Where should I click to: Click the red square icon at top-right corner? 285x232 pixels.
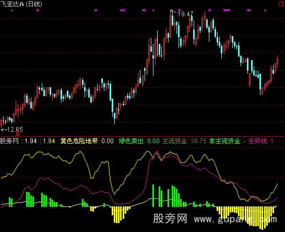click(282, 4)
